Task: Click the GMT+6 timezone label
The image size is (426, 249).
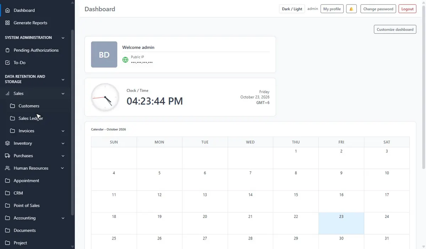Action: (263, 103)
